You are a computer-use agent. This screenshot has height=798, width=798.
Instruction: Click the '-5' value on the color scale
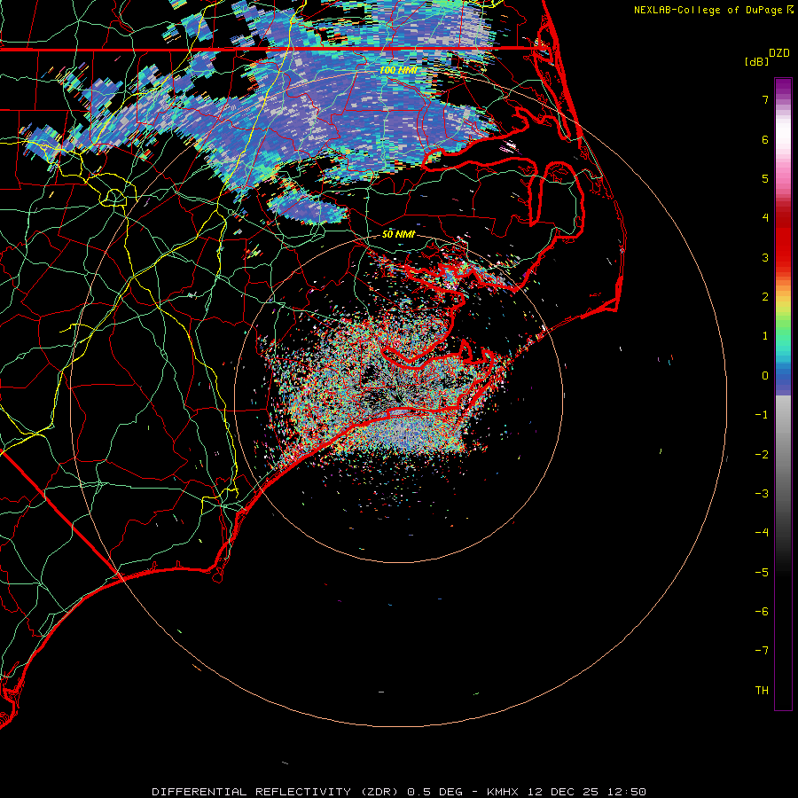point(762,573)
